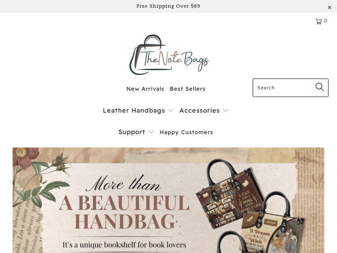Image resolution: width=337 pixels, height=253 pixels.
Task: Click the A Dream Is A Wish handbag
Action: tap(272, 226)
